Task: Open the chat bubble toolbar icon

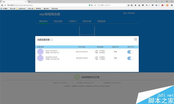Action: click(153, 5)
